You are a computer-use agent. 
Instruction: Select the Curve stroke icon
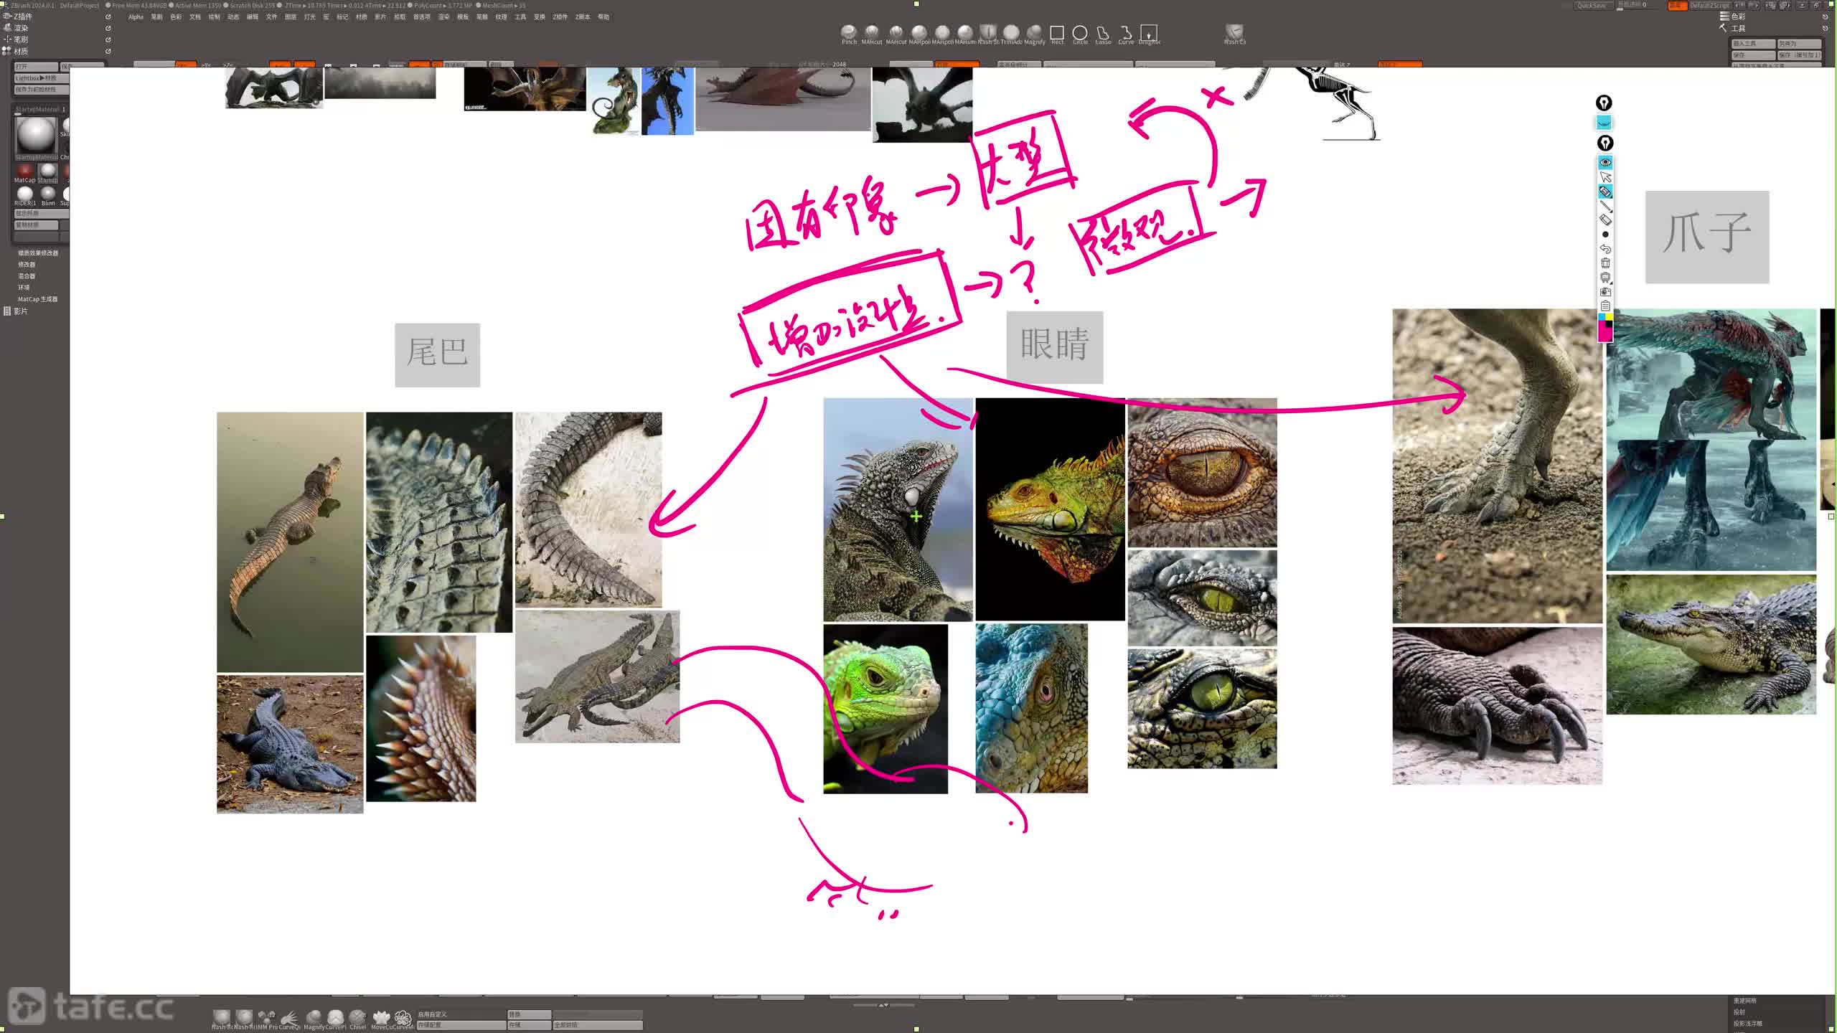point(1126,33)
